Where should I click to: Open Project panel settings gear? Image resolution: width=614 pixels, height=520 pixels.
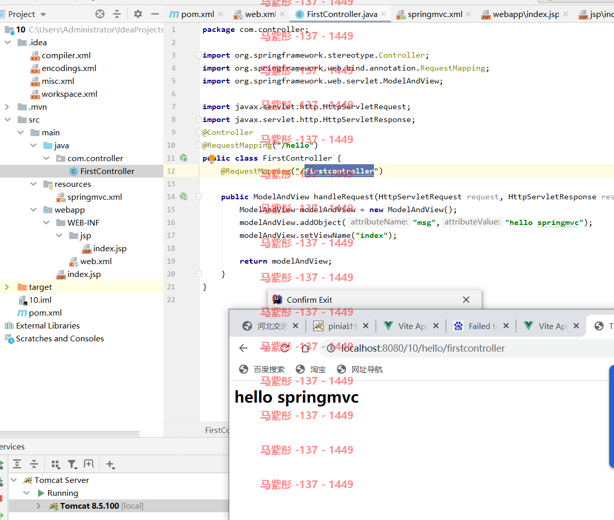[138, 14]
